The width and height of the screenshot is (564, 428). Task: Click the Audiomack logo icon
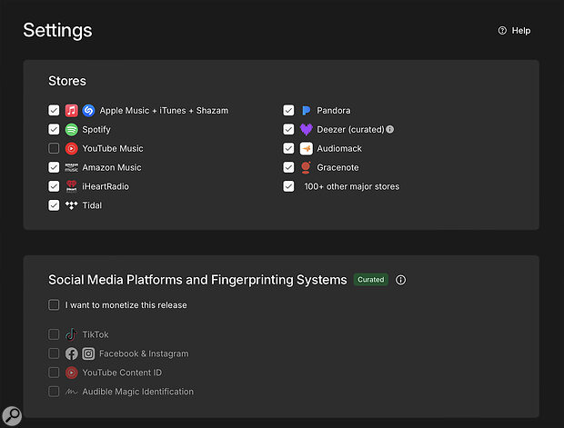pos(306,148)
